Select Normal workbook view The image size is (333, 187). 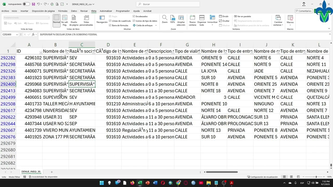pos(56,20)
